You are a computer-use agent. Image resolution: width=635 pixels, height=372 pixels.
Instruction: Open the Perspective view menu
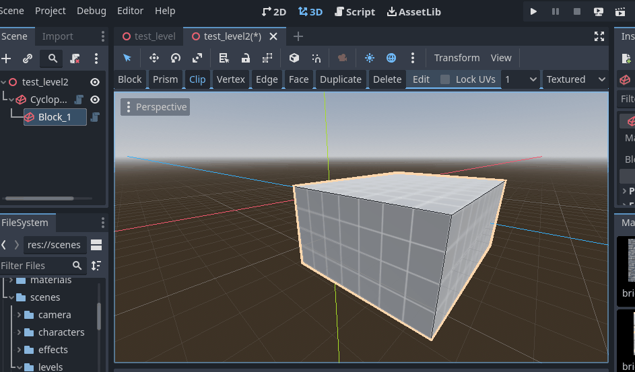[155, 107]
